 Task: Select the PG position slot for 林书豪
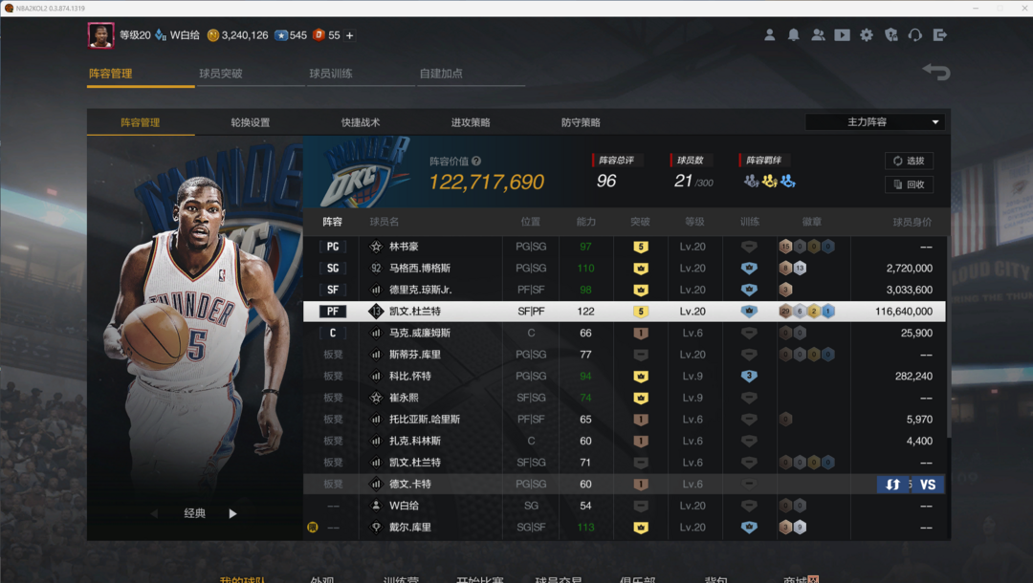333,247
